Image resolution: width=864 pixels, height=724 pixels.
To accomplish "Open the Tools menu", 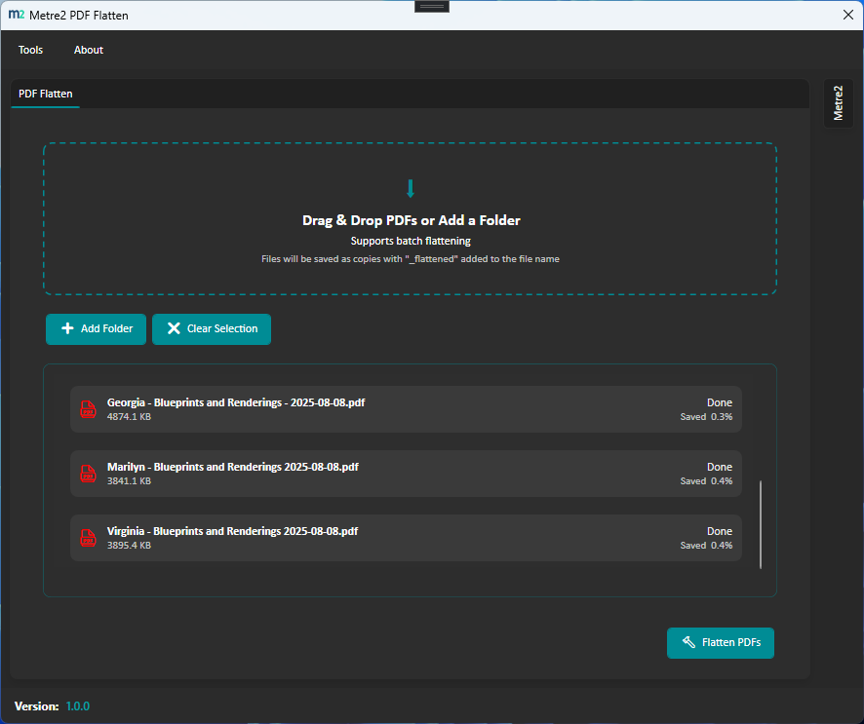I will 30,50.
